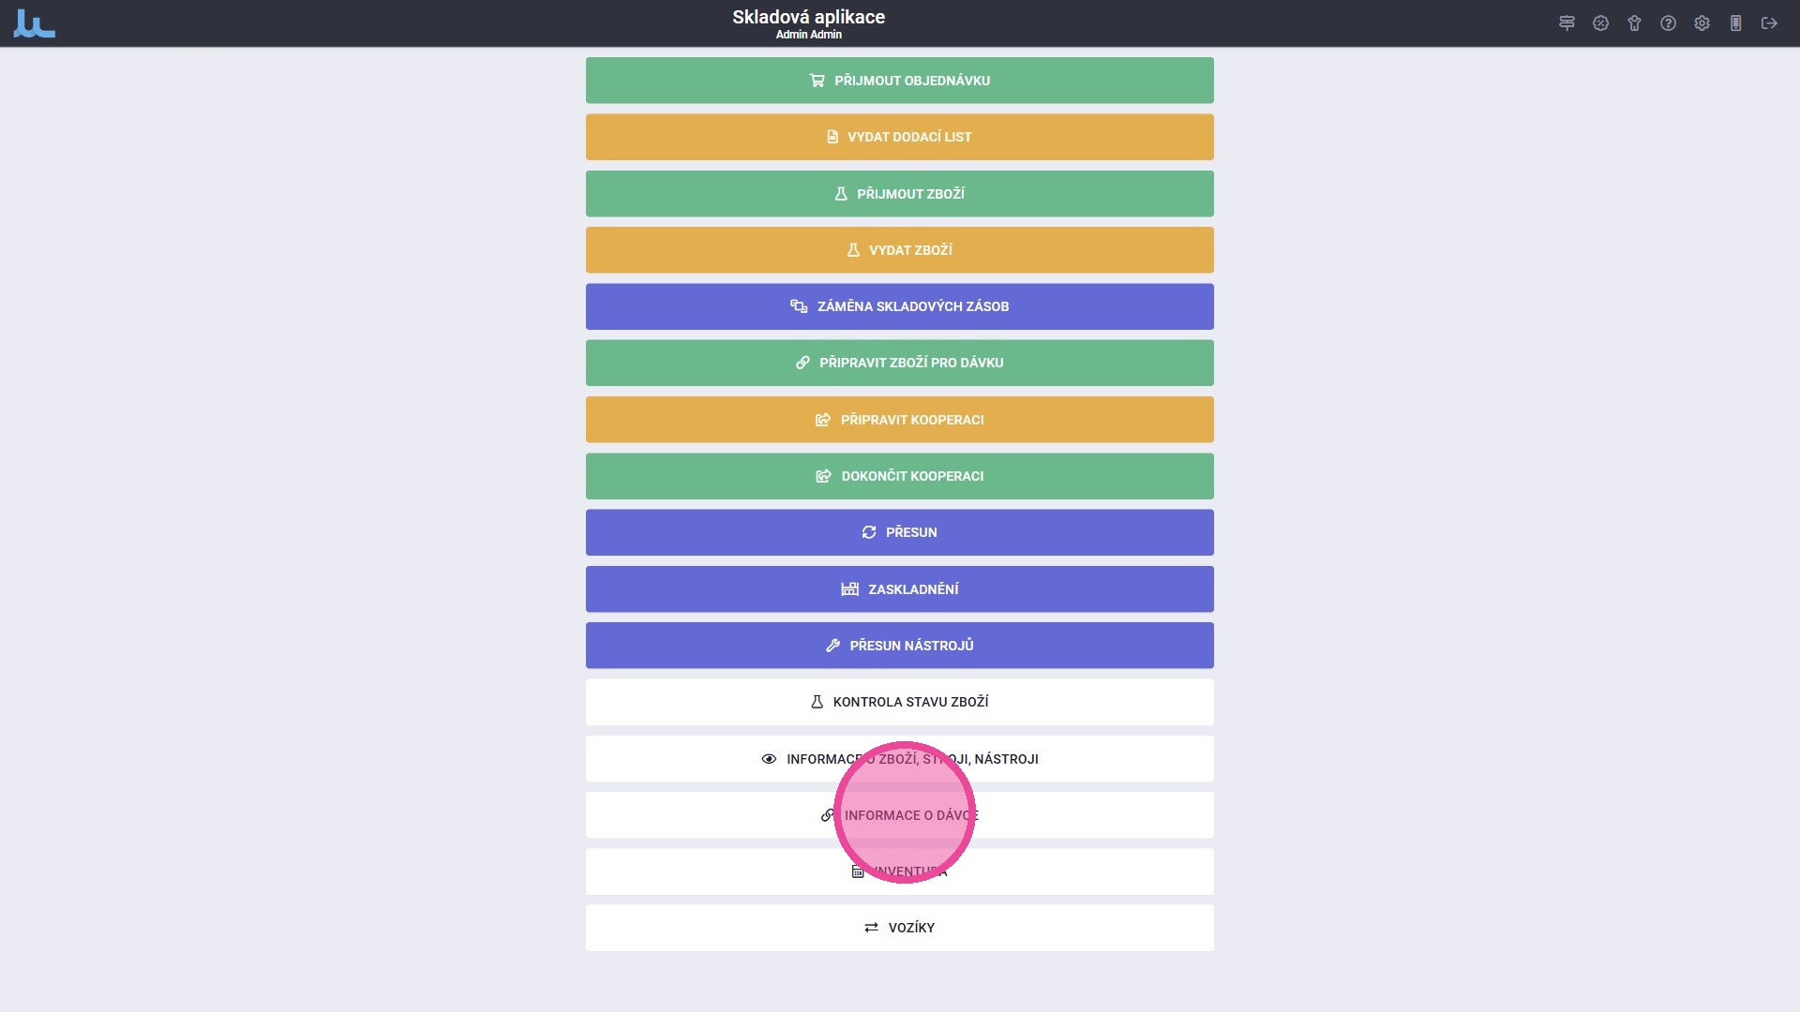Select Připravit zboží pro dávku
Image resolution: width=1800 pixels, height=1012 pixels.
899,363
